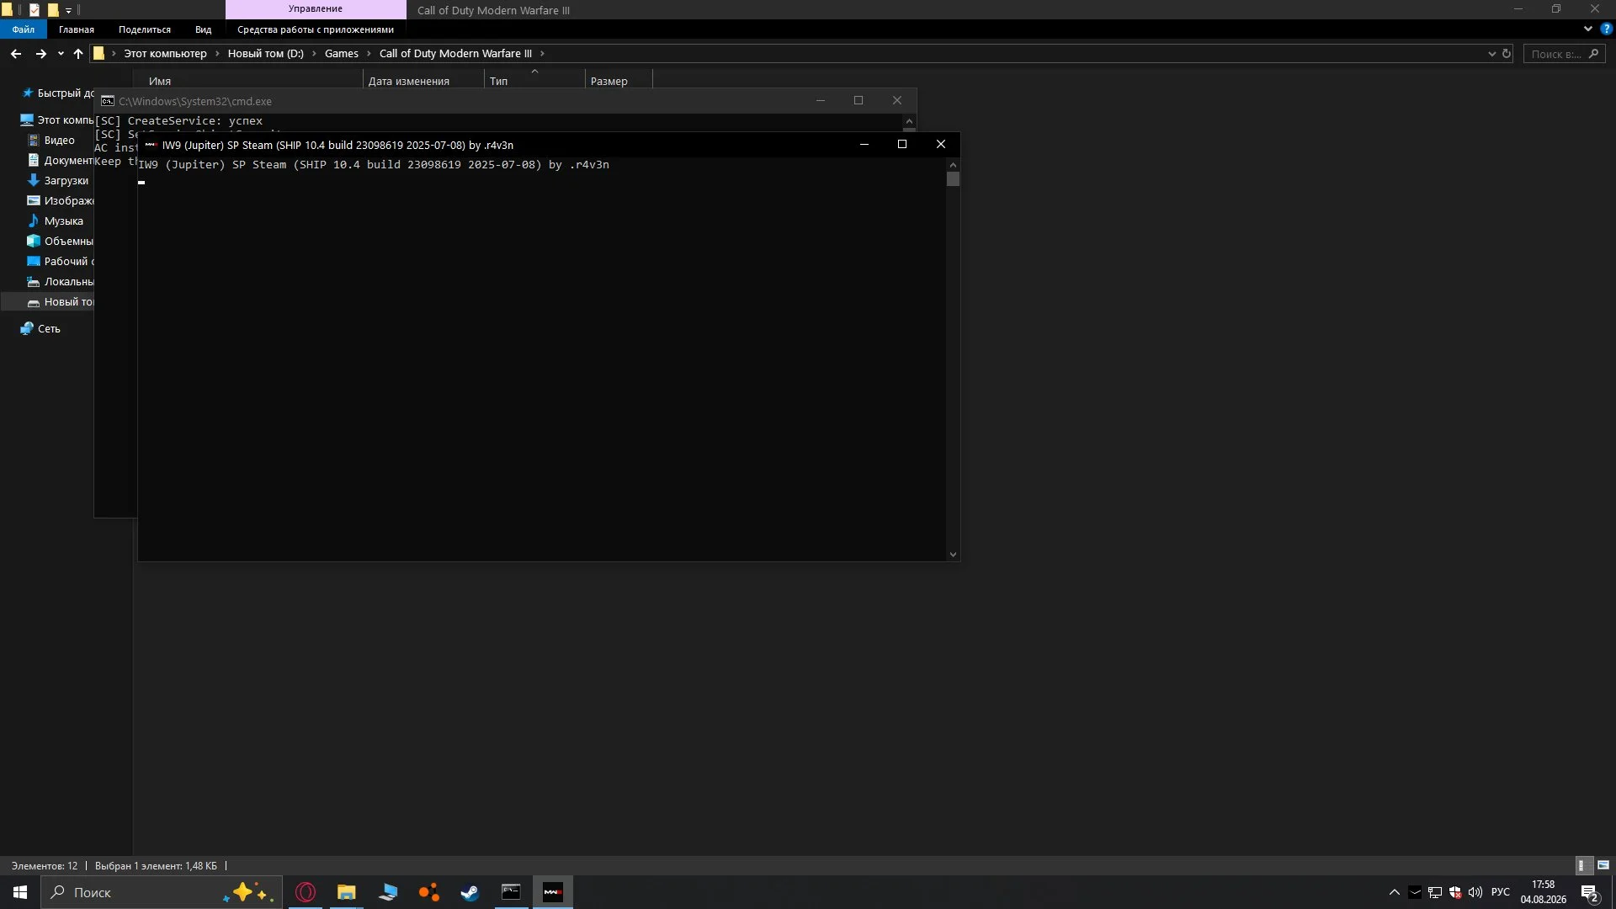
Task: Open address bar history dropdown
Action: pos(1492,54)
